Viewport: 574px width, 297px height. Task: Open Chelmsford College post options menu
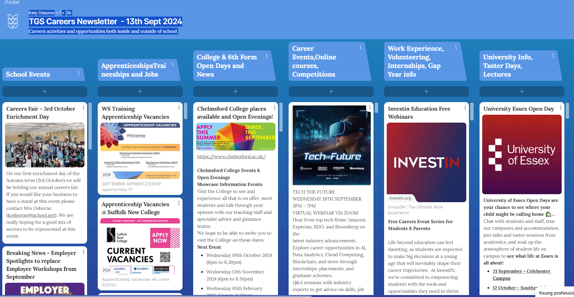click(x=274, y=107)
